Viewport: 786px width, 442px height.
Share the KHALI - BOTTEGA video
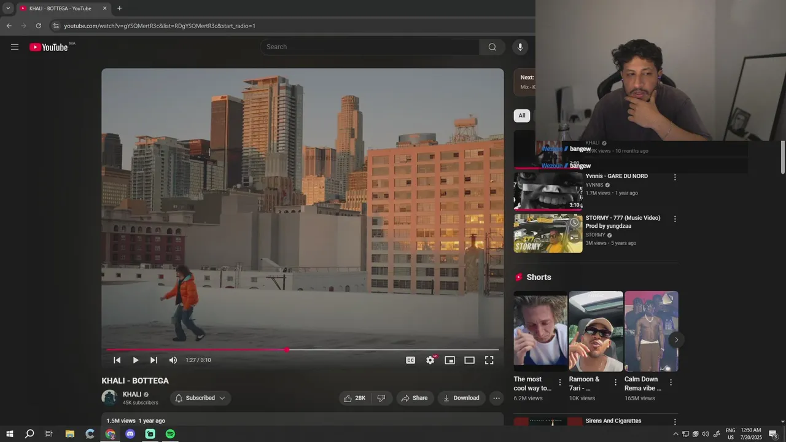tap(414, 398)
